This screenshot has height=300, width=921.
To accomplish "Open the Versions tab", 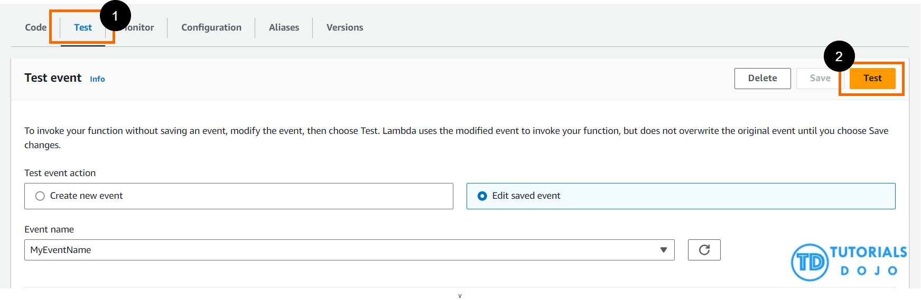I will click(x=345, y=27).
